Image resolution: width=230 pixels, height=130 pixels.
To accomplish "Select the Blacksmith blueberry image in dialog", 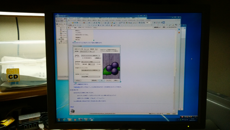I will tap(111, 66).
